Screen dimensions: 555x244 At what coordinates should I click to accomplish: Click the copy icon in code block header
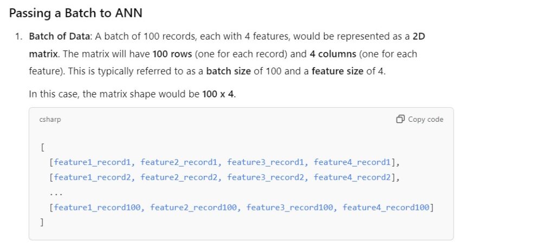point(401,119)
